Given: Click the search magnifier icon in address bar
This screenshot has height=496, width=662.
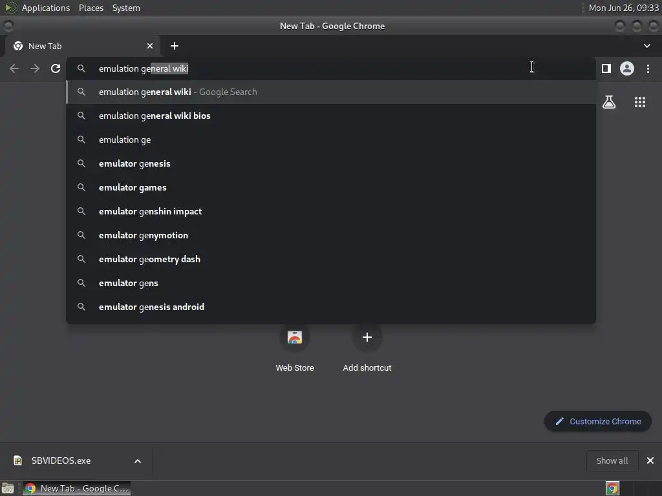Looking at the screenshot, I should point(81,68).
